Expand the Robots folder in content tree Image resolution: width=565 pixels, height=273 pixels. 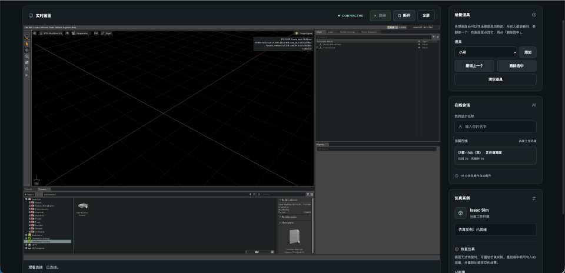tap(29, 202)
